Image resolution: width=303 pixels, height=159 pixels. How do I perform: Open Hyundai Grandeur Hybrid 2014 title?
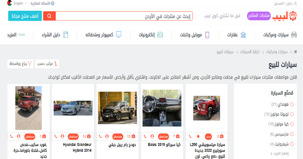pyautogui.click(x=78, y=147)
